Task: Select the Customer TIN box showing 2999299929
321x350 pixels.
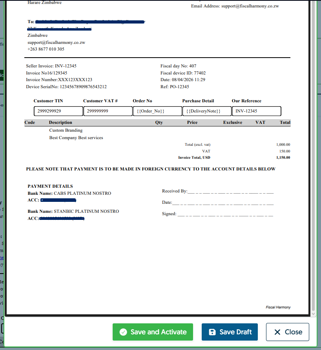Action: point(58,111)
